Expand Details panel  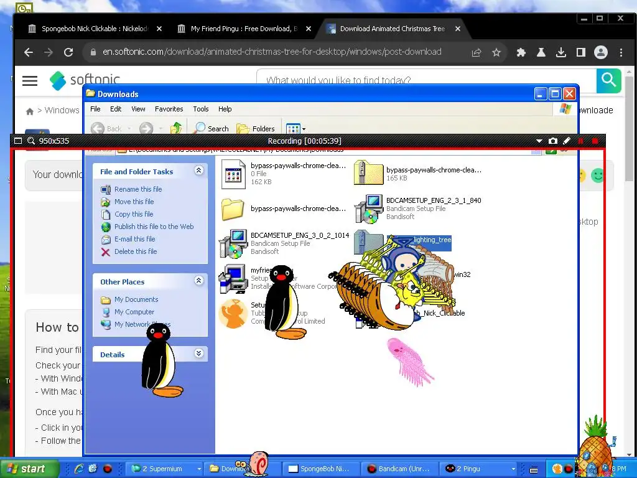[x=198, y=353]
